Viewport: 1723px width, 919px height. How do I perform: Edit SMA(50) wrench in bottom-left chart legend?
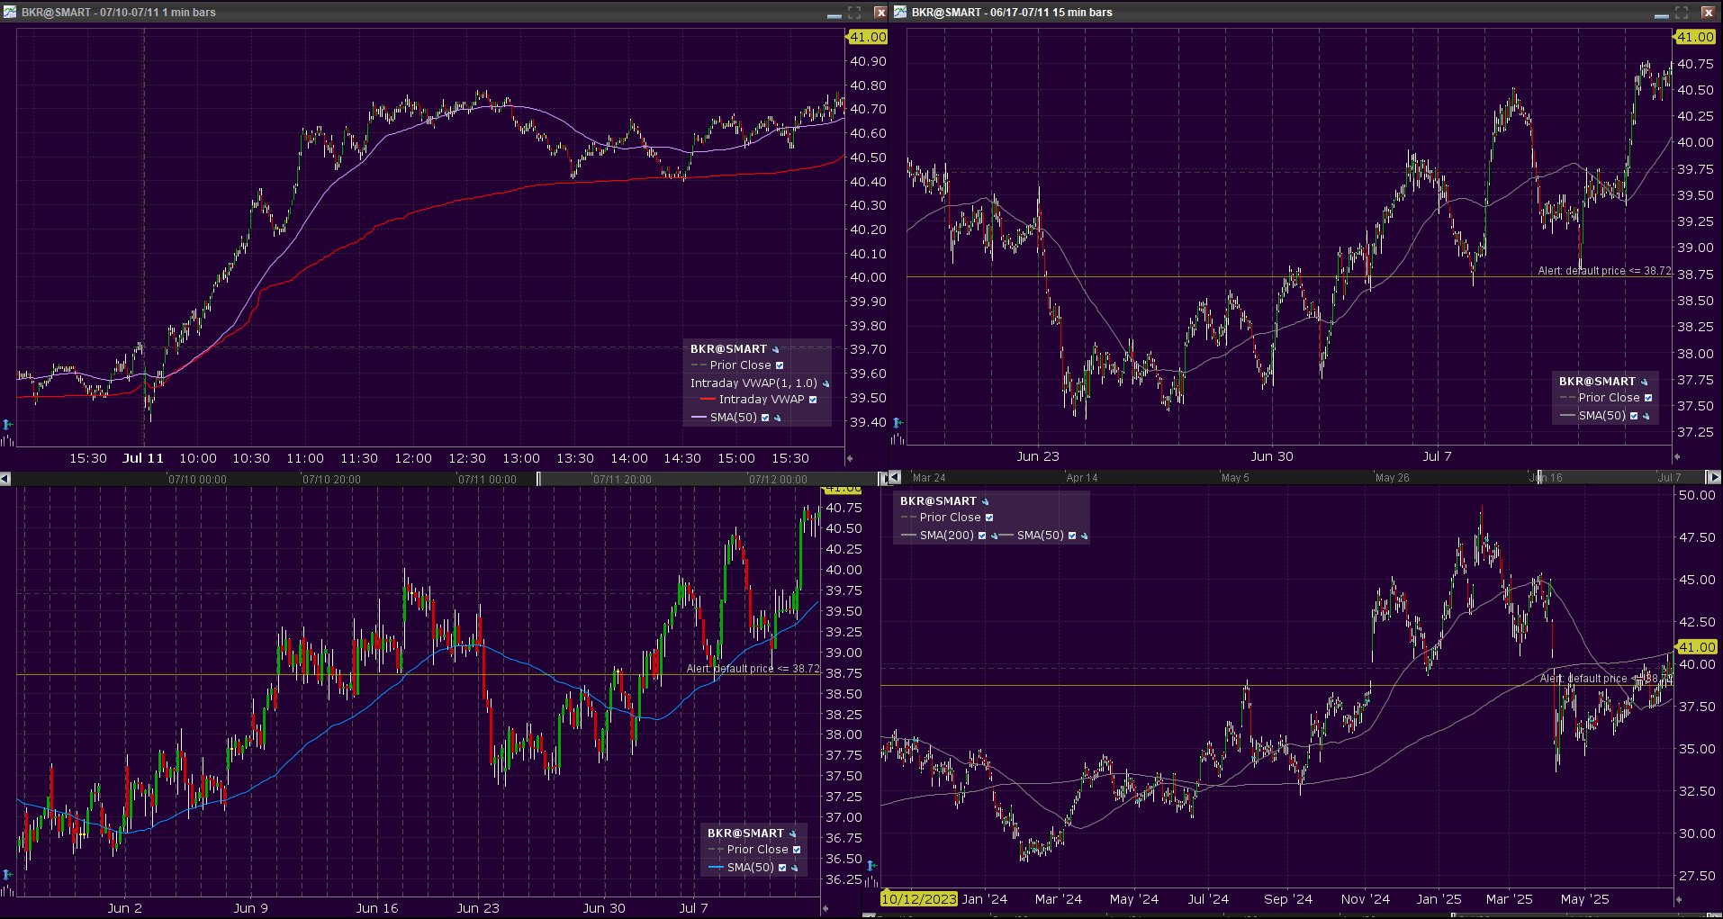tap(794, 868)
